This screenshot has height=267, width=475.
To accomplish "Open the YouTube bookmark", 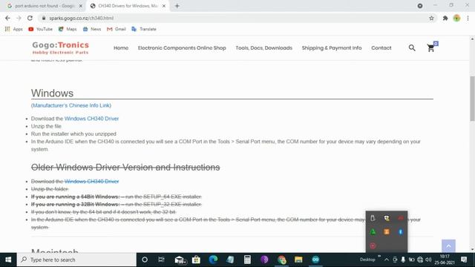I will click(x=41, y=29).
